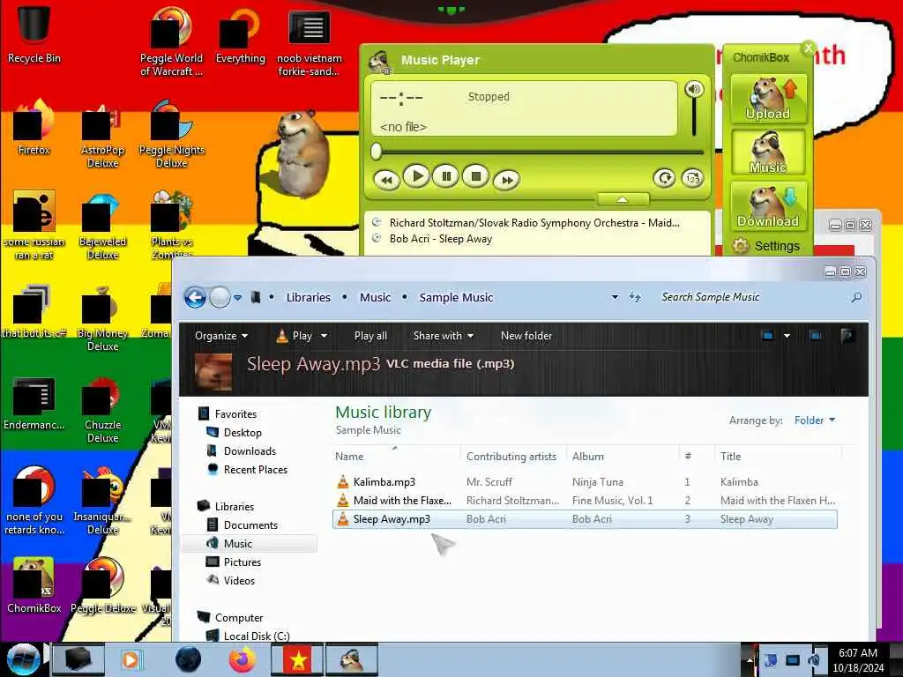Toggle shuffle 123 button in Music Player
903x677 pixels.
pyautogui.click(x=692, y=178)
